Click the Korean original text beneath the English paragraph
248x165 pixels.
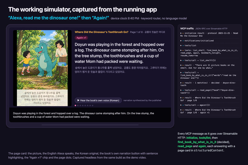click(x=121, y=70)
